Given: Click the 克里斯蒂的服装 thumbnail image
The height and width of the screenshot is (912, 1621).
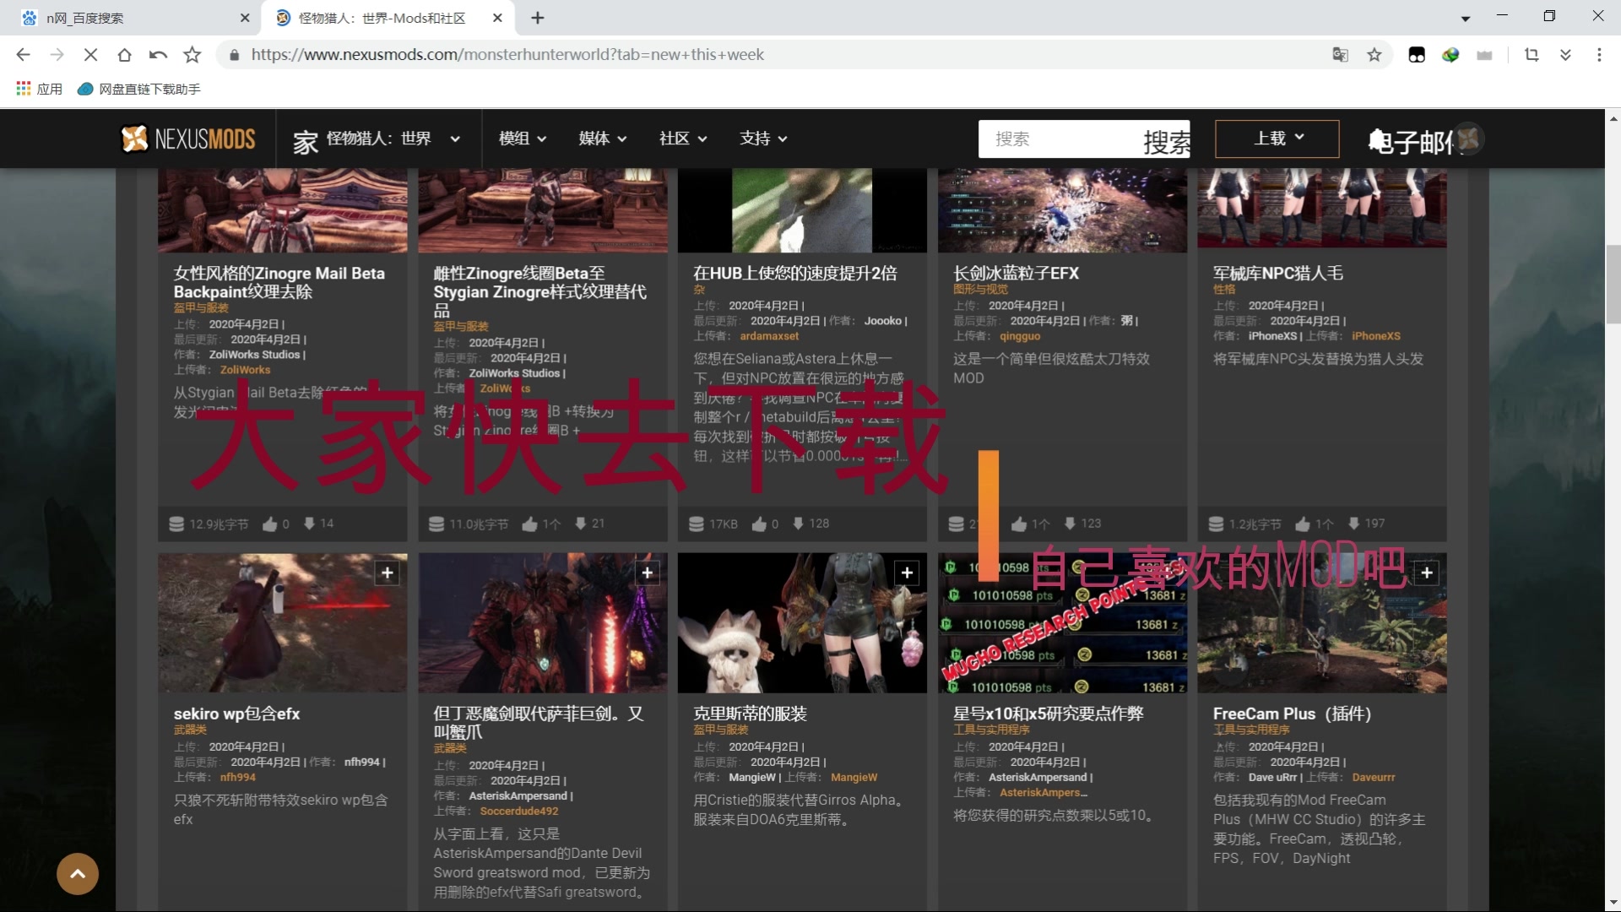Looking at the screenshot, I should tap(802, 623).
